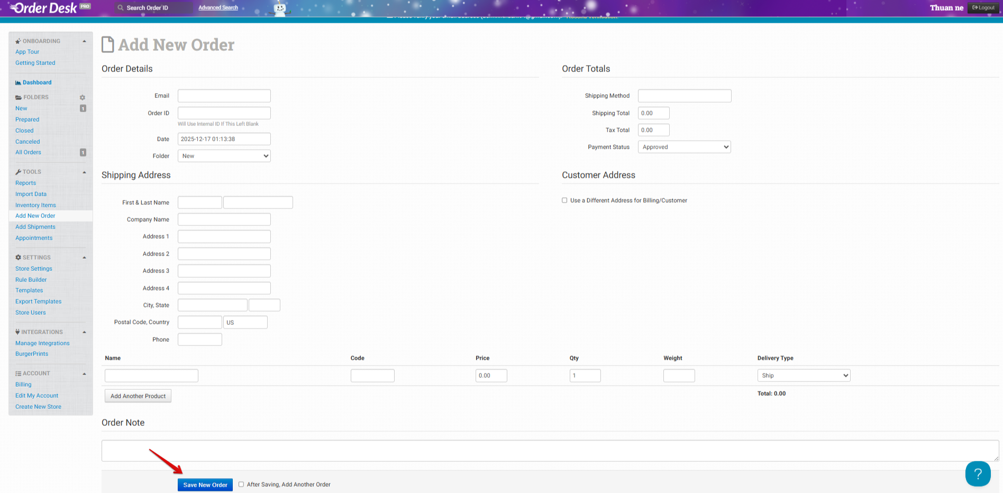Collapse the Tools sidebar section
The width and height of the screenshot is (1003, 493).
(84, 172)
